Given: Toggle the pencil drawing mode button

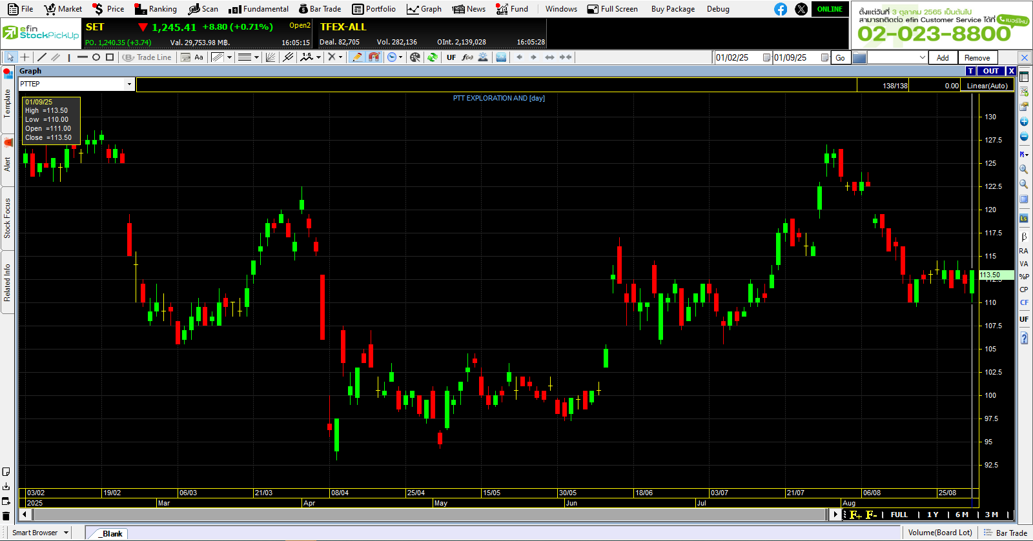Looking at the screenshot, I should coord(356,57).
